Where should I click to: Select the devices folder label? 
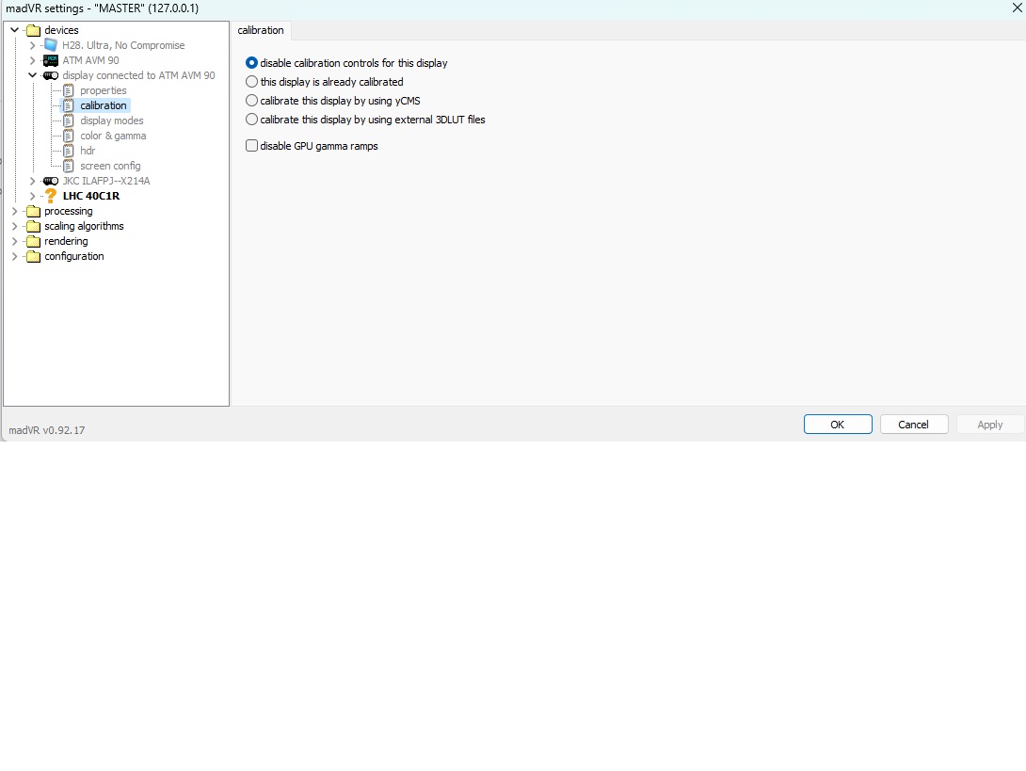pyautogui.click(x=61, y=30)
